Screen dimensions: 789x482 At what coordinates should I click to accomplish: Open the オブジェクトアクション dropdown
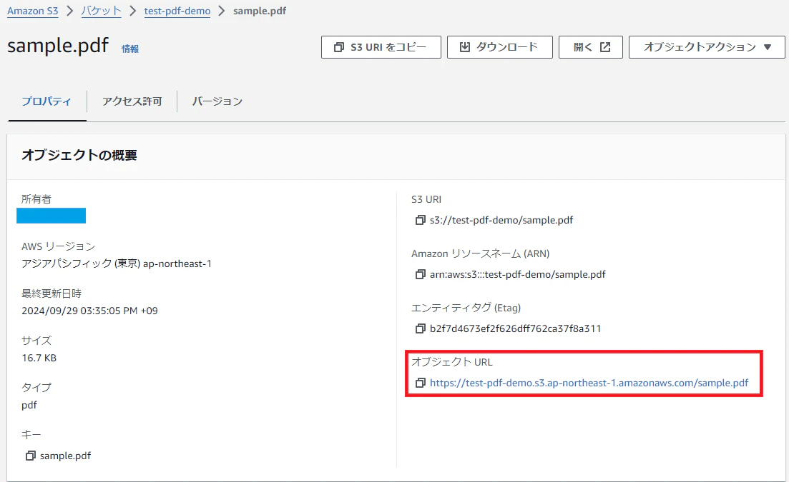click(x=707, y=47)
